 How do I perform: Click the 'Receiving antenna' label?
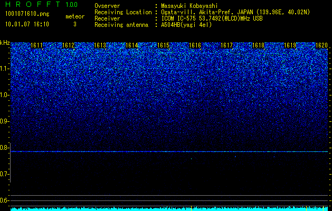click(x=121, y=25)
